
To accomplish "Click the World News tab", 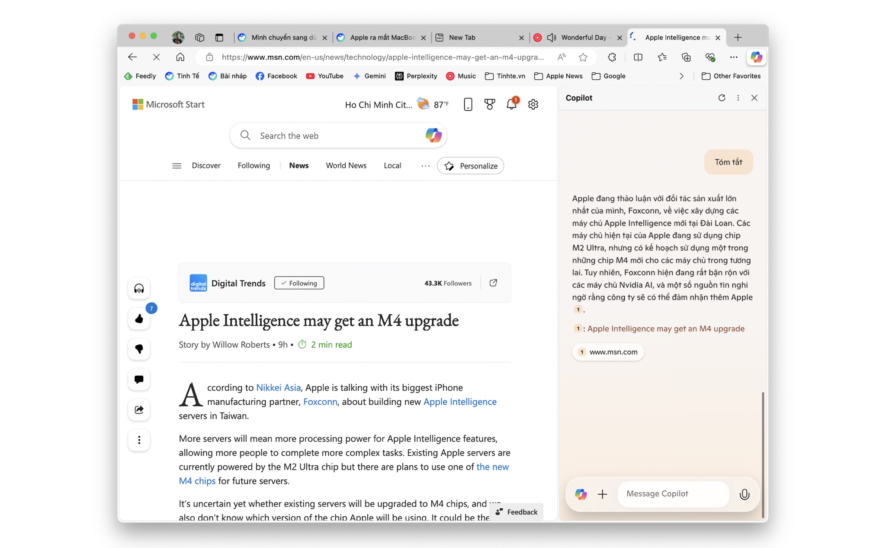I will (346, 165).
